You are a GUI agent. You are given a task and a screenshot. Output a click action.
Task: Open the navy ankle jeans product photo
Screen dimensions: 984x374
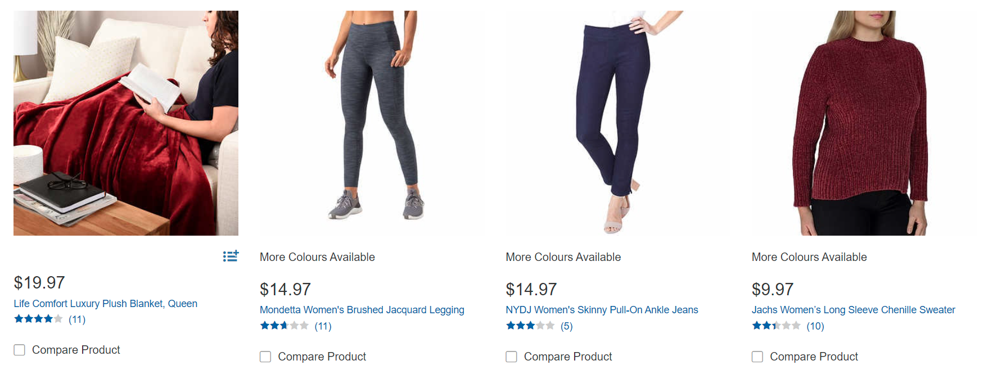click(617, 123)
